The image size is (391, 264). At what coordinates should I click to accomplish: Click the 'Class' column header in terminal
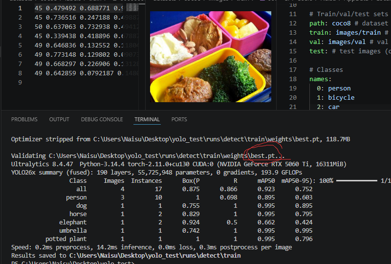[78, 181]
